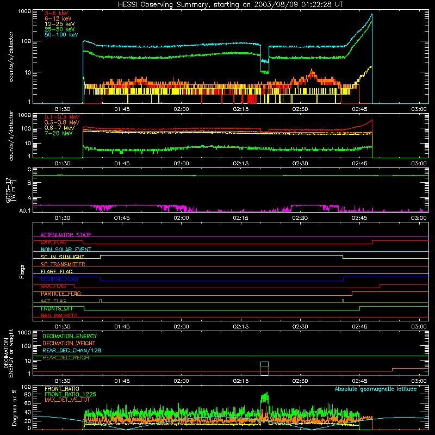Click the DECIMATION_WEIGHT legend label

click(69, 343)
